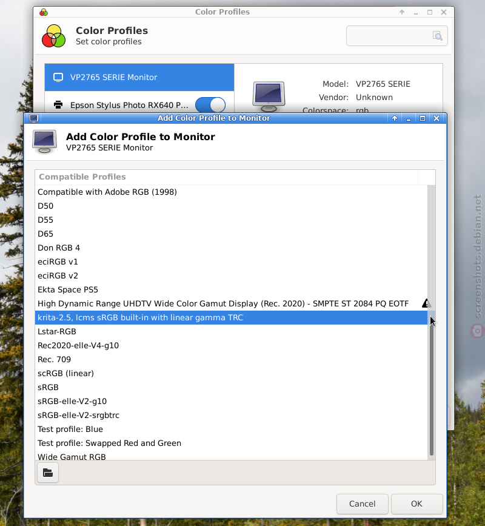485x526 pixels.
Task: Select High Dynamic Range UHDTV Rec. 2020 profile
Action: [231, 303]
